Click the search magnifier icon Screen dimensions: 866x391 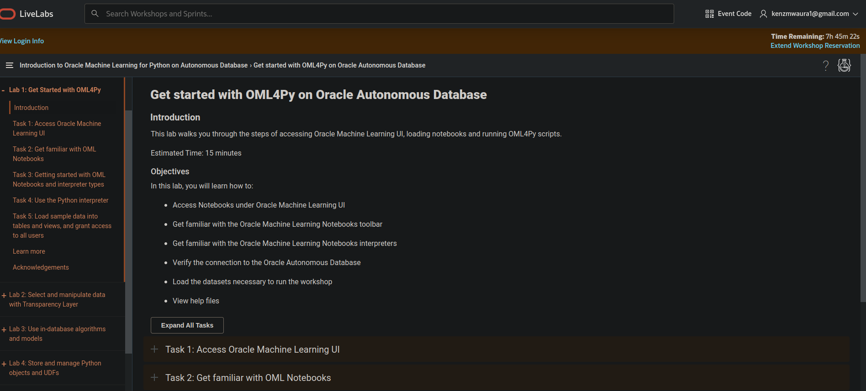(x=95, y=14)
